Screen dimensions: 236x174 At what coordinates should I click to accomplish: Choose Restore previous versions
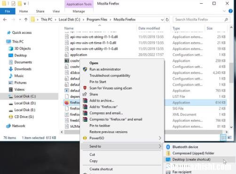click(x=108, y=132)
